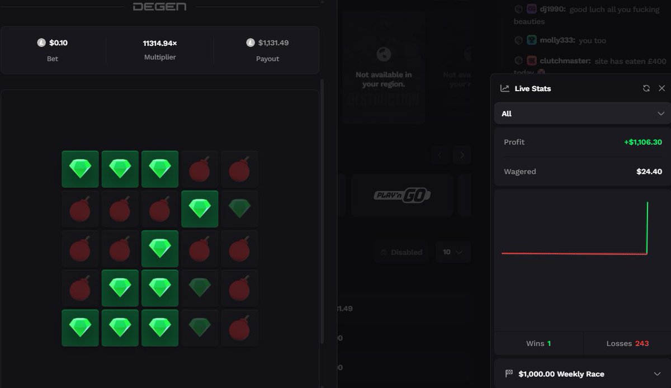671x388 pixels.
Task: Open chat user molly333's profile
Action: 557,40
